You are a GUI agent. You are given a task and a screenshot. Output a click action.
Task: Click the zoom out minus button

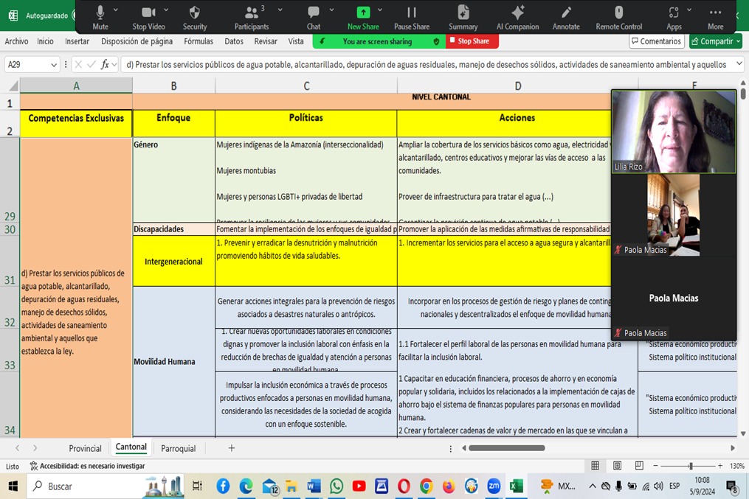(x=655, y=466)
